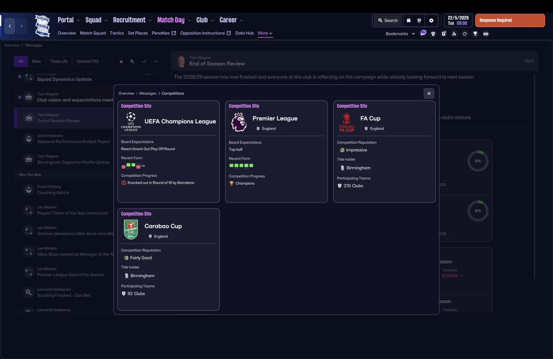Switch to the Tasks (4) tab
This screenshot has width=553, height=359.
click(x=59, y=61)
